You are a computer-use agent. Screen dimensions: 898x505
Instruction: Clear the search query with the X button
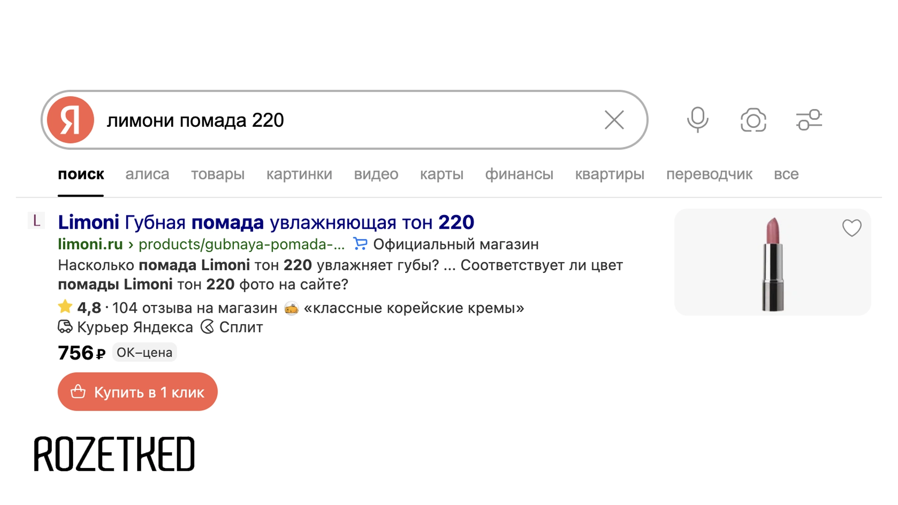tap(614, 120)
